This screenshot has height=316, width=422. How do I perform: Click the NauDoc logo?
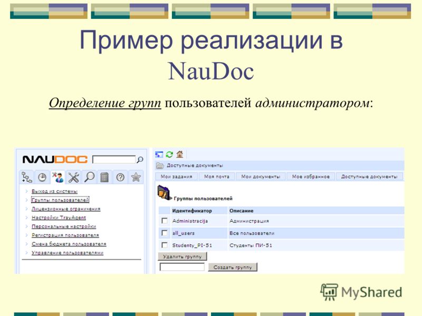coord(55,160)
